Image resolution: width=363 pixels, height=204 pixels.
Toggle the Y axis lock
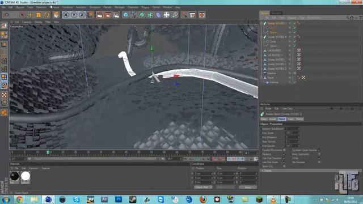pos(74,15)
